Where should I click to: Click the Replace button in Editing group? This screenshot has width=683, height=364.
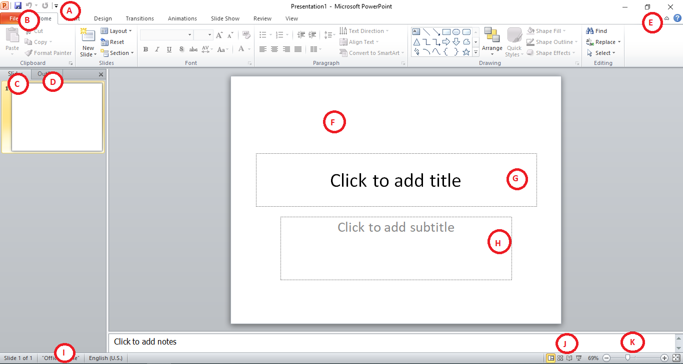(603, 42)
